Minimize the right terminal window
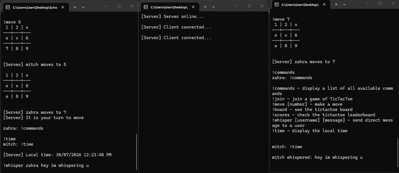399x173 pixels. [x=367, y=3]
